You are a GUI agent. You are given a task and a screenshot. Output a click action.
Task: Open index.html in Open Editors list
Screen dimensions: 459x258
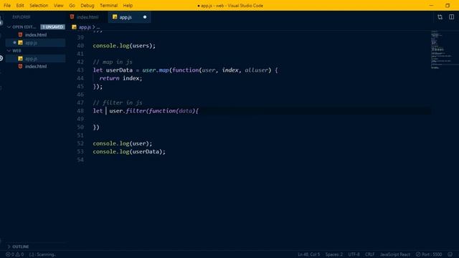coord(35,35)
